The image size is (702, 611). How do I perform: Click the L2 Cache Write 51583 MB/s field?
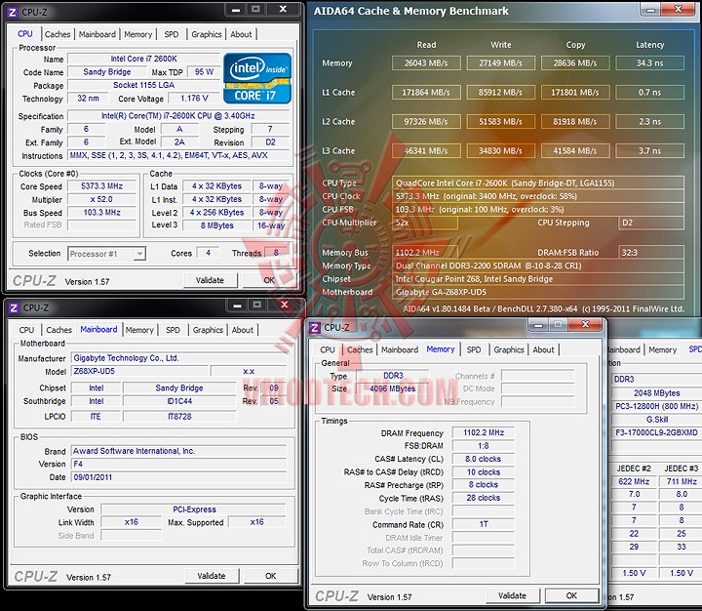pyautogui.click(x=500, y=121)
